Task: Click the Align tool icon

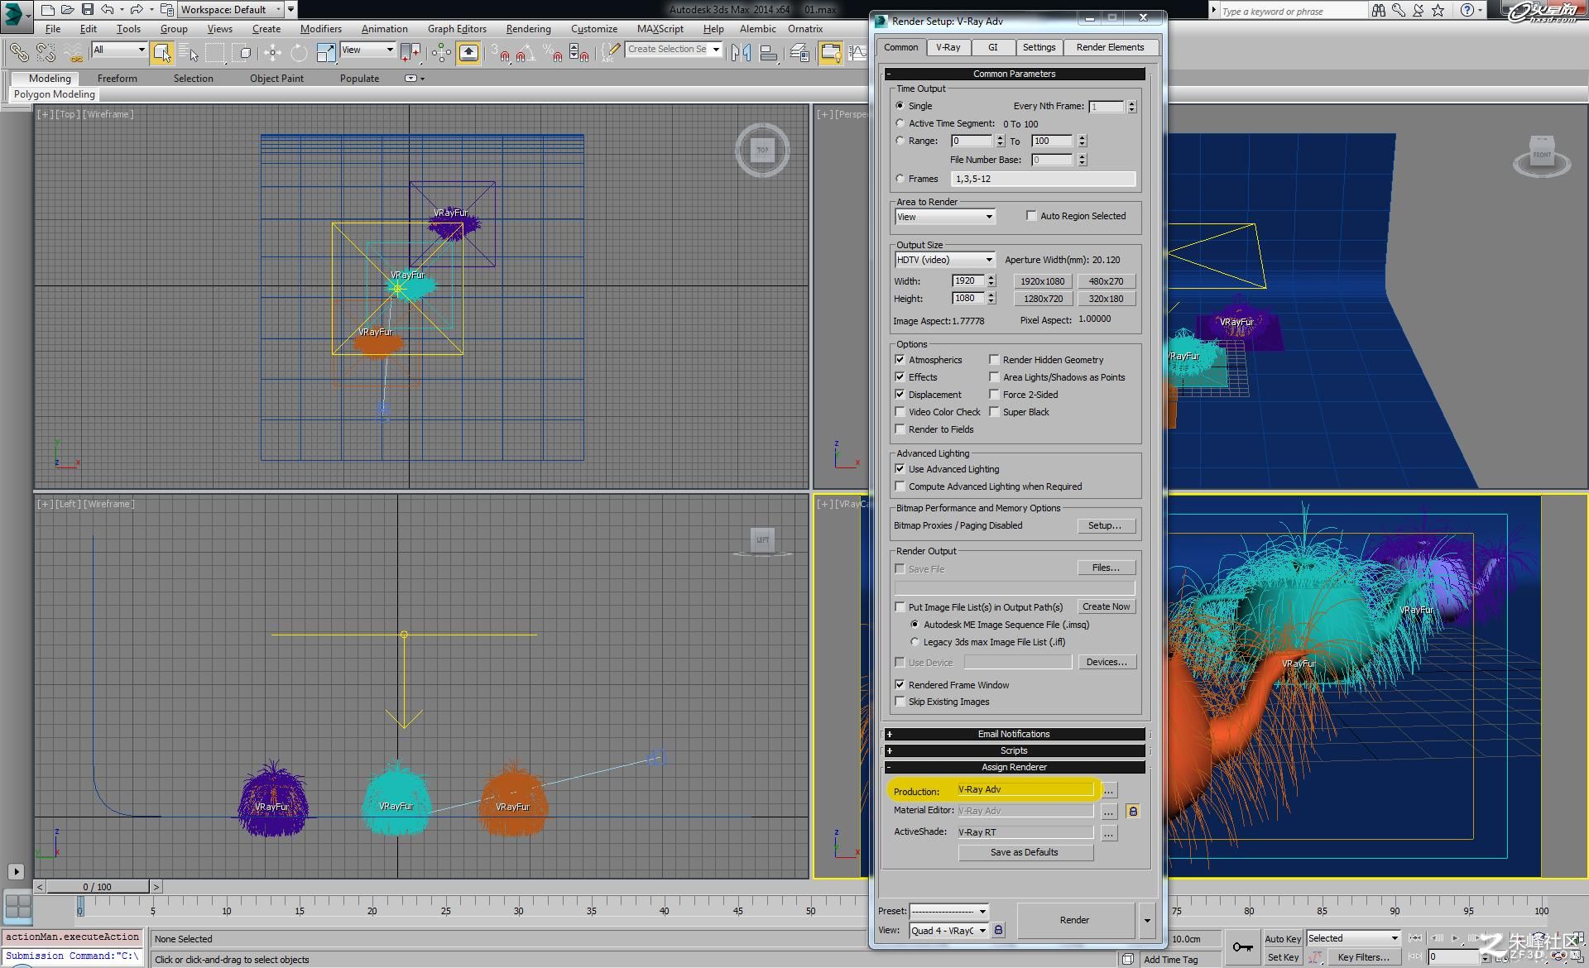Action: pyautogui.click(x=769, y=53)
